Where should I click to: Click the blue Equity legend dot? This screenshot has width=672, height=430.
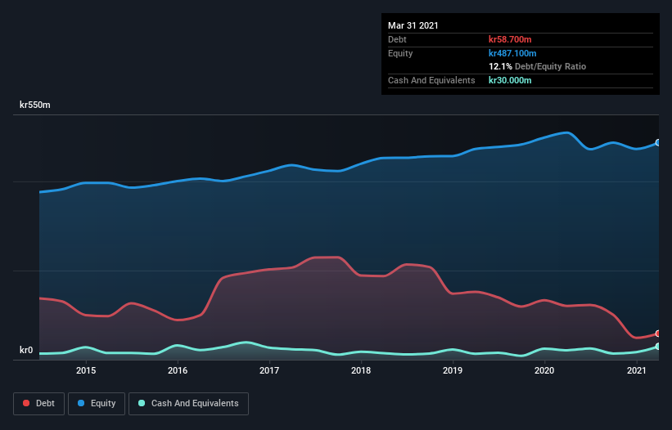pyautogui.click(x=81, y=403)
